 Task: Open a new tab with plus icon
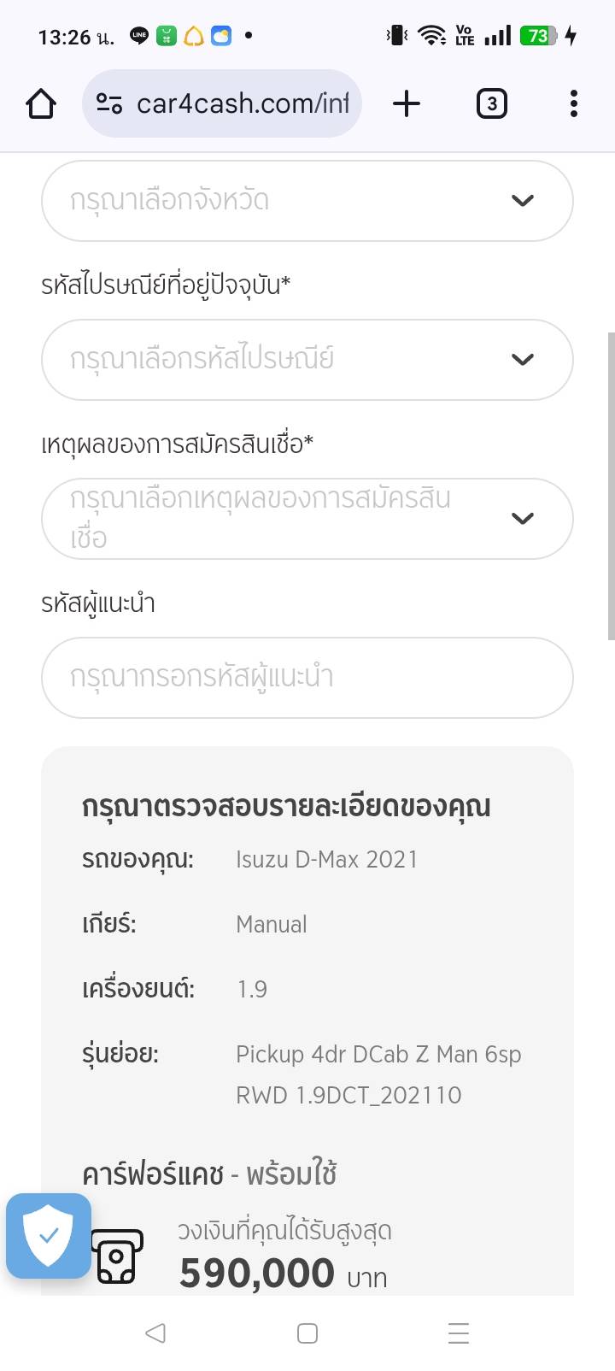407,104
